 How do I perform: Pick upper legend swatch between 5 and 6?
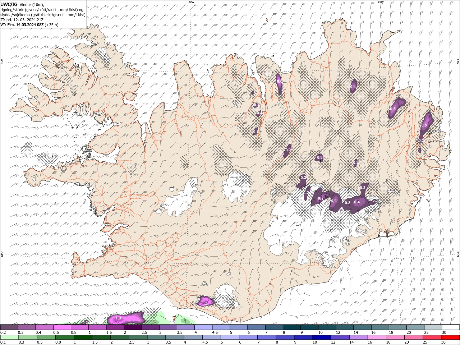(x=239, y=327)
